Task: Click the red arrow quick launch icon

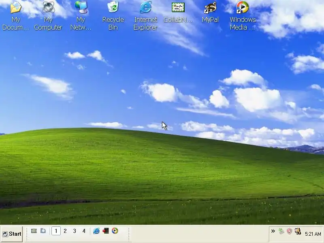Action: point(106,231)
